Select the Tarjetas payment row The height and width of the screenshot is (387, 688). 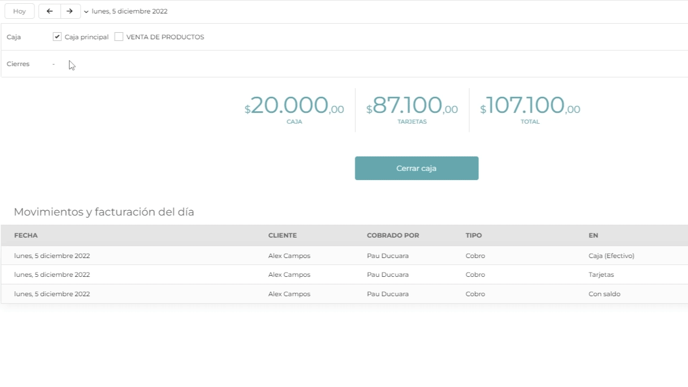pos(345,275)
